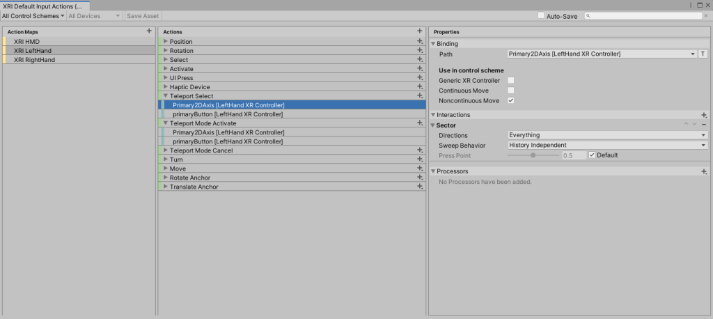Add binding to Teleport Select action
713x319 pixels.
tap(419, 96)
